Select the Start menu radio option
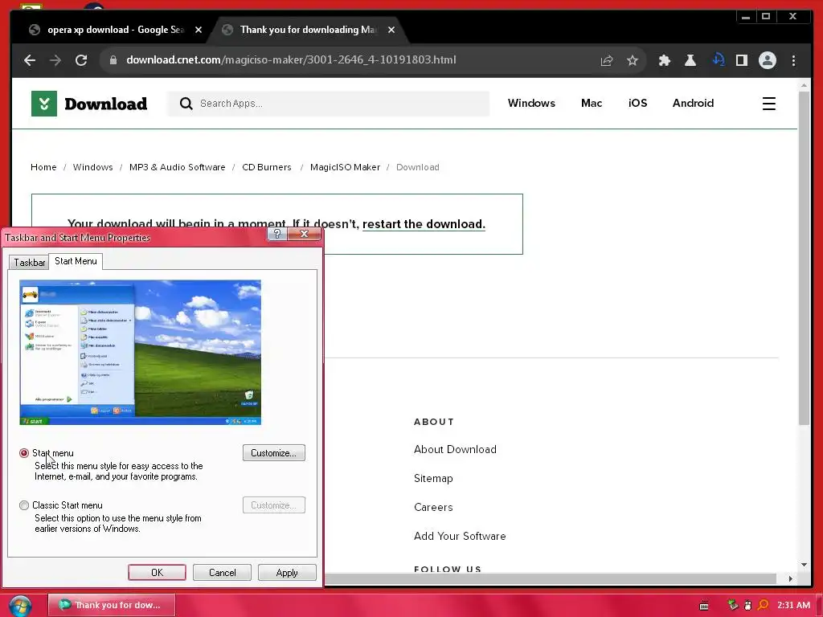The height and width of the screenshot is (617, 823). tap(24, 453)
